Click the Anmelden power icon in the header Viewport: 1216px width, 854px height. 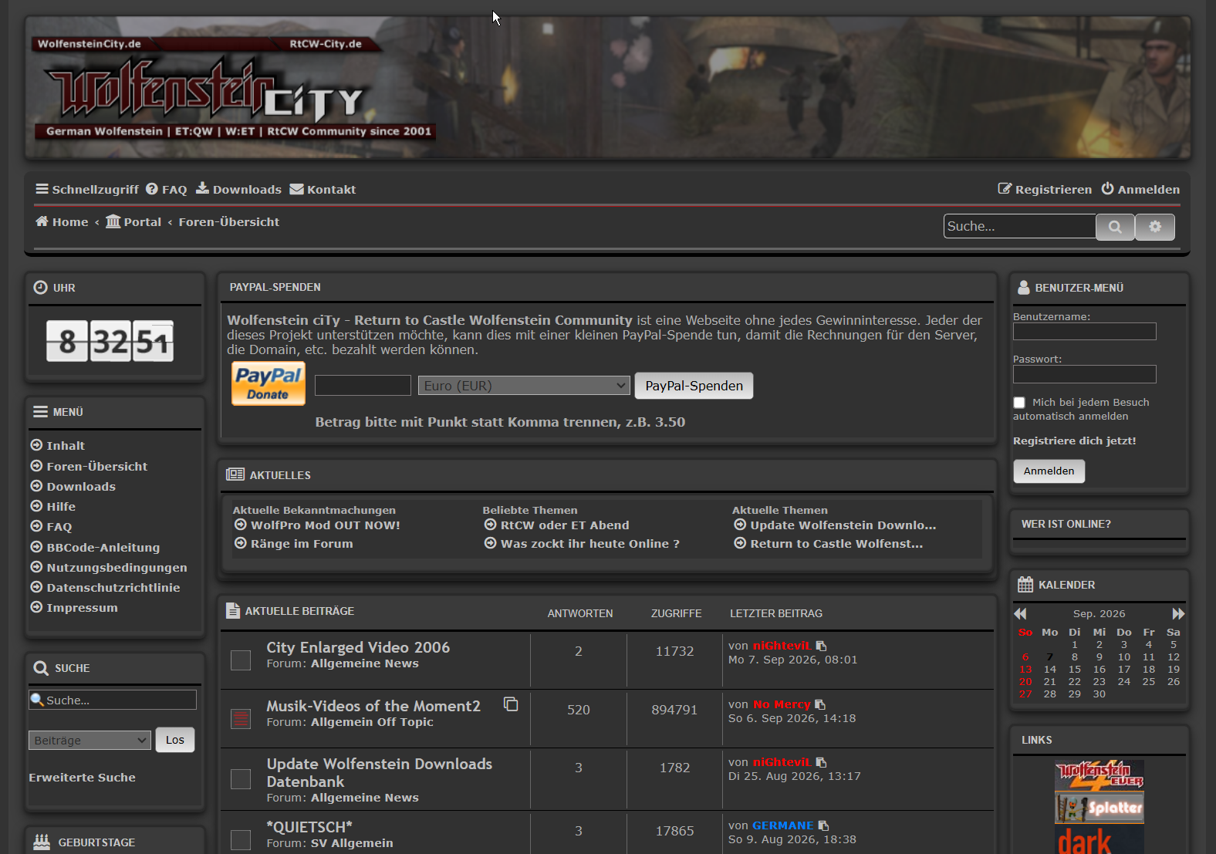[1107, 188]
